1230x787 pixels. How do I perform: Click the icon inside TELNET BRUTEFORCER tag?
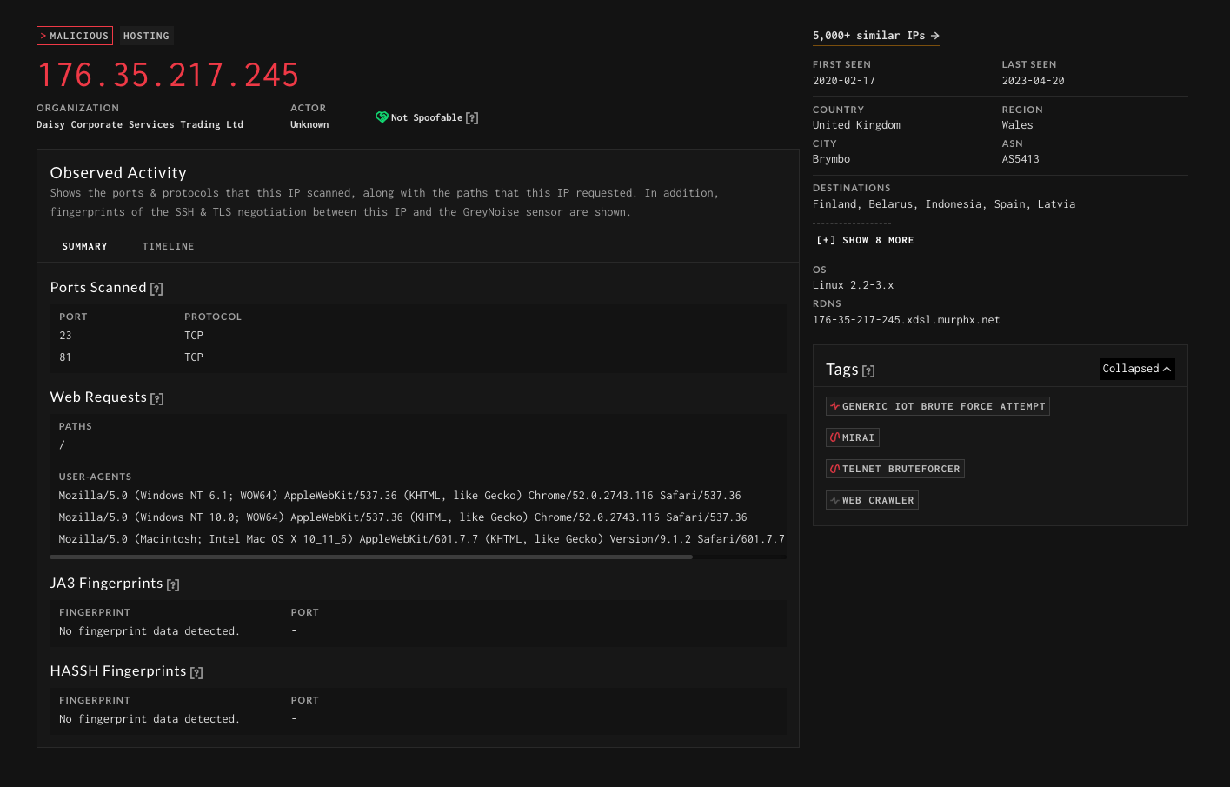pyautogui.click(x=836, y=468)
